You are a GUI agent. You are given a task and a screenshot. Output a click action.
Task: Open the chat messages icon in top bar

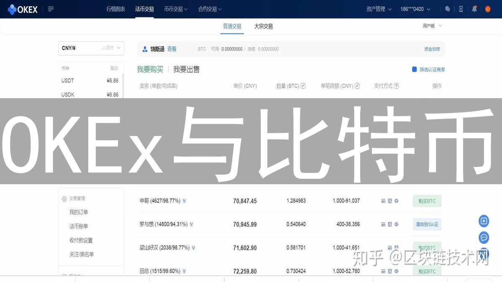[448, 9]
